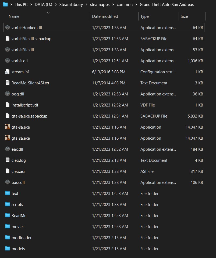Go to SteamLibrary in the address path
216x258 pixels.
coord(71,5)
